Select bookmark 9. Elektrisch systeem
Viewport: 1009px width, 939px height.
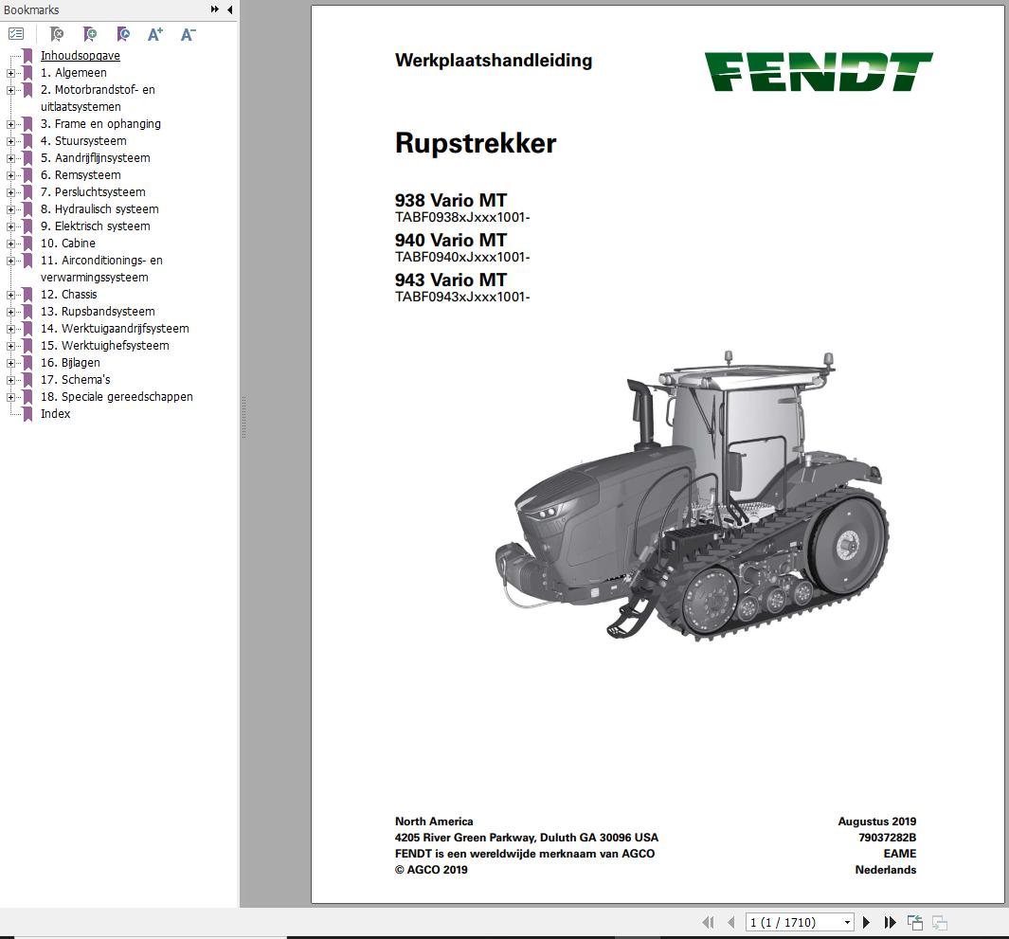[x=96, y=226]
